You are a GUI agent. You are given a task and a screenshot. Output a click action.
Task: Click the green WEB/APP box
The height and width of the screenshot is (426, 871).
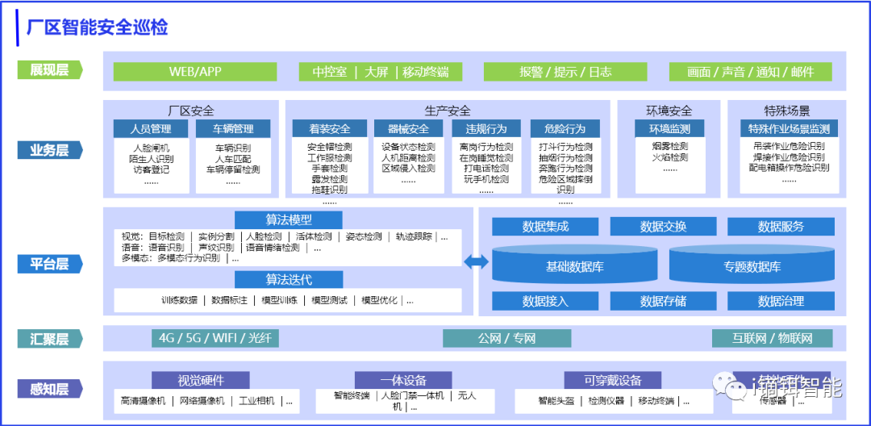coord(195,72)
